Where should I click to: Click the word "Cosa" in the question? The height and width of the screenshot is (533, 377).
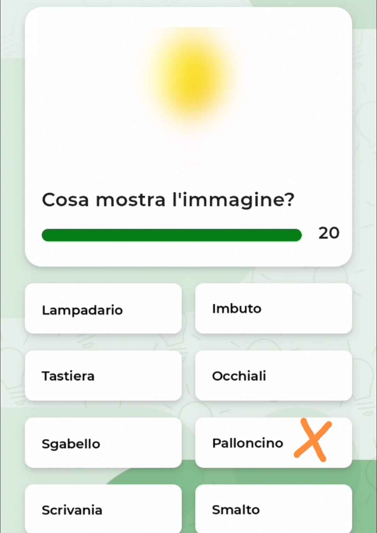pos(65,200)
